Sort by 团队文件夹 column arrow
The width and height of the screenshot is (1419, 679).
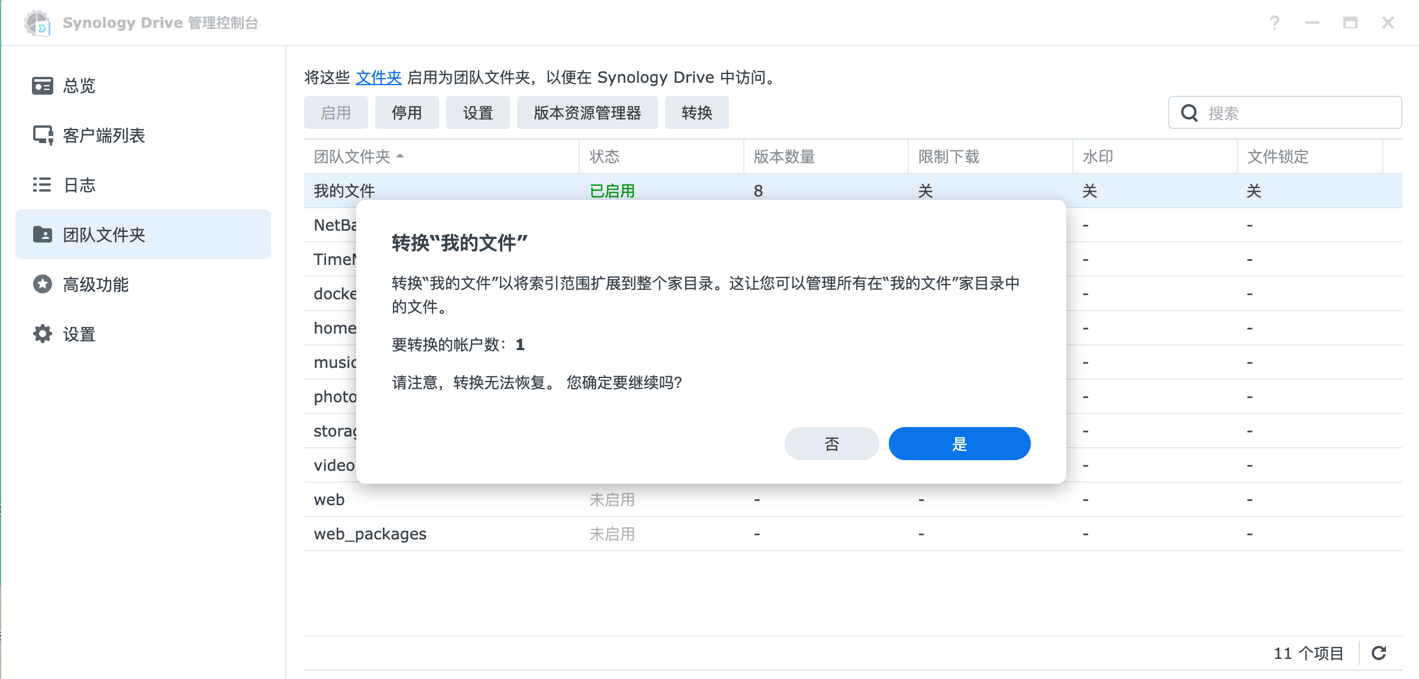pyautogui.click(x=401, y=156)
